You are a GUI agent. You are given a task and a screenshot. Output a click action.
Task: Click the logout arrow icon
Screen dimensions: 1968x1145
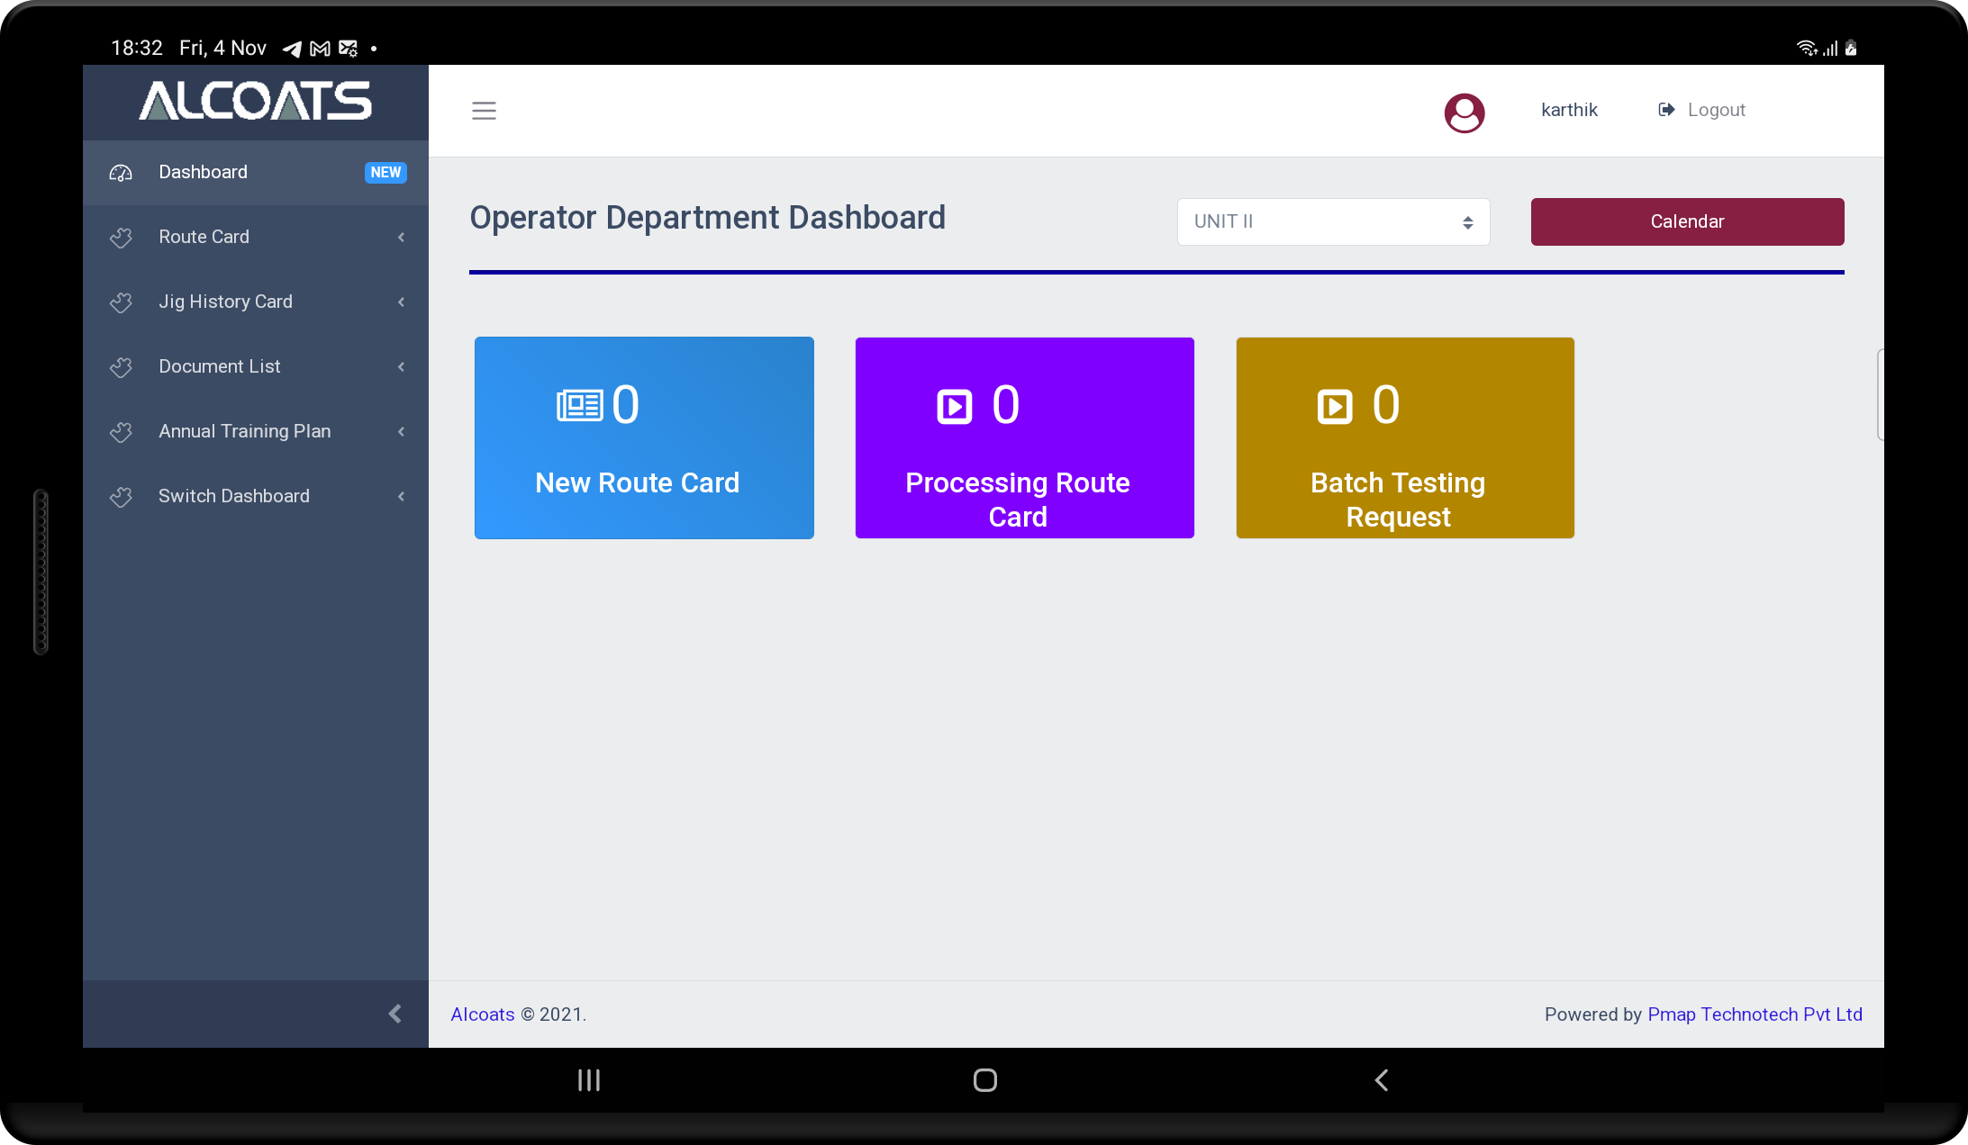tap(1666, 110)
